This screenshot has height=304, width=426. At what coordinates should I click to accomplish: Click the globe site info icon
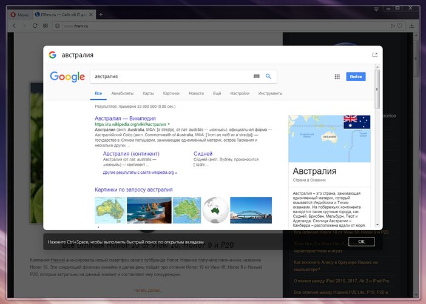click(57, 26)
